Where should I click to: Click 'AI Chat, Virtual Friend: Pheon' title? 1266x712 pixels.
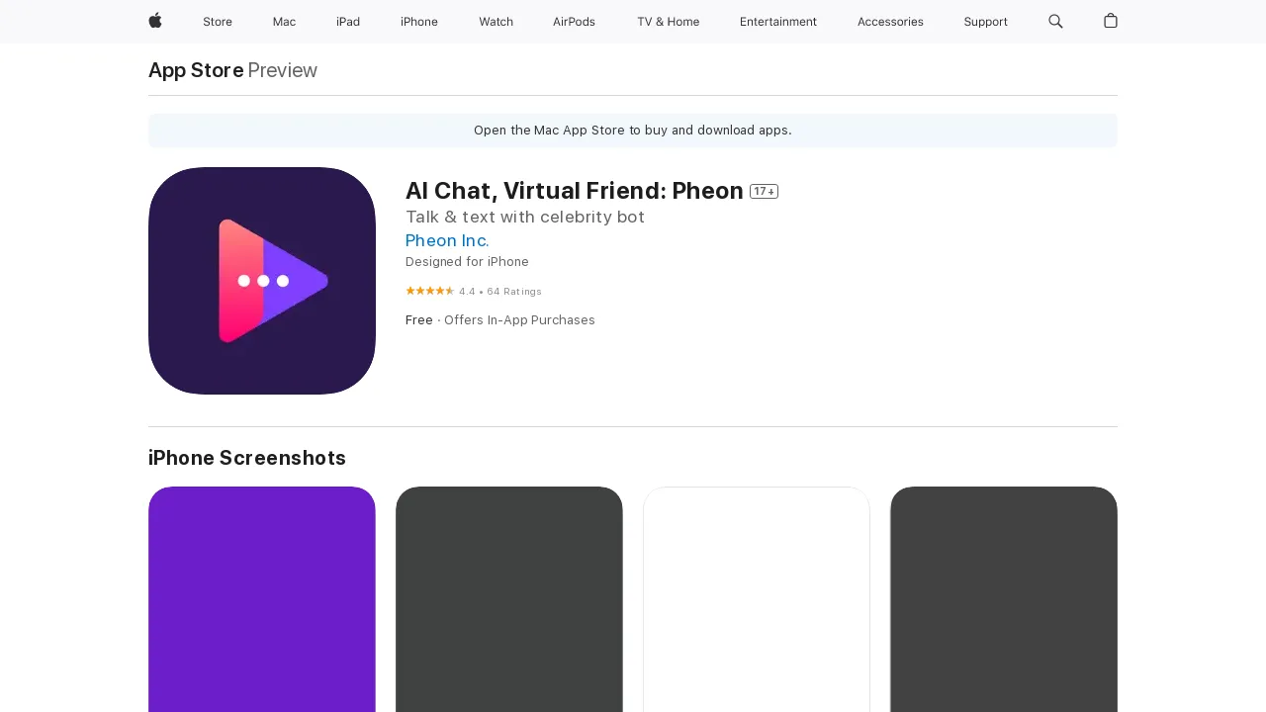point(575,191)
